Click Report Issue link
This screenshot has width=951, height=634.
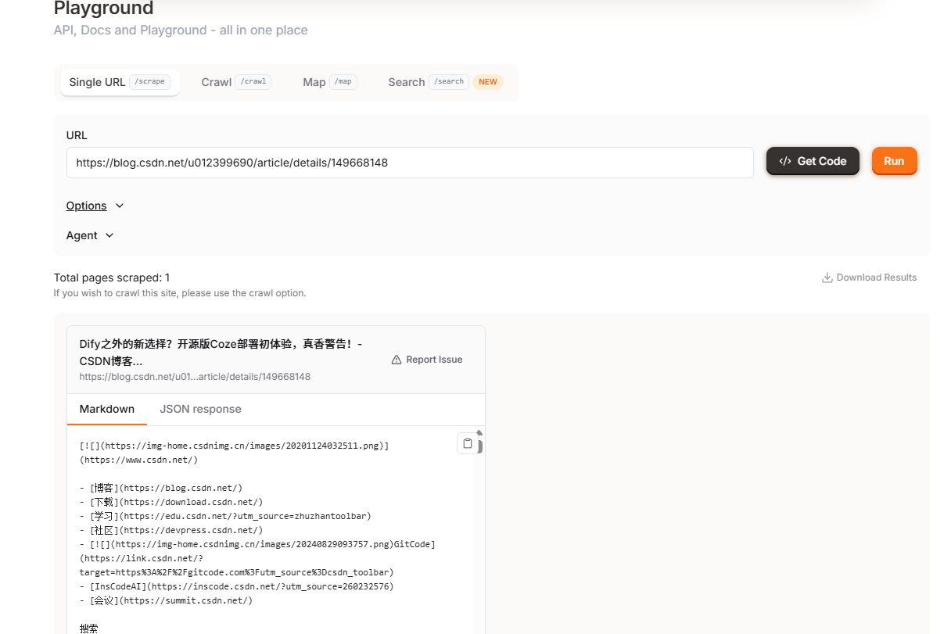(x=427, y=360)
